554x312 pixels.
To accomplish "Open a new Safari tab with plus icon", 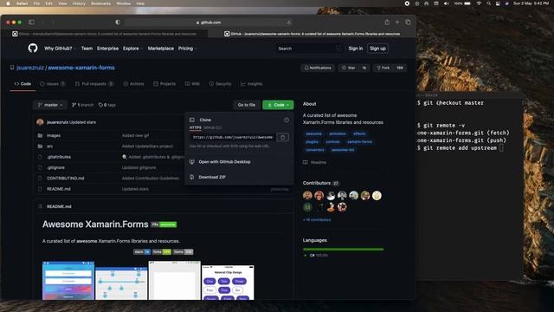I will pos(397,22).
